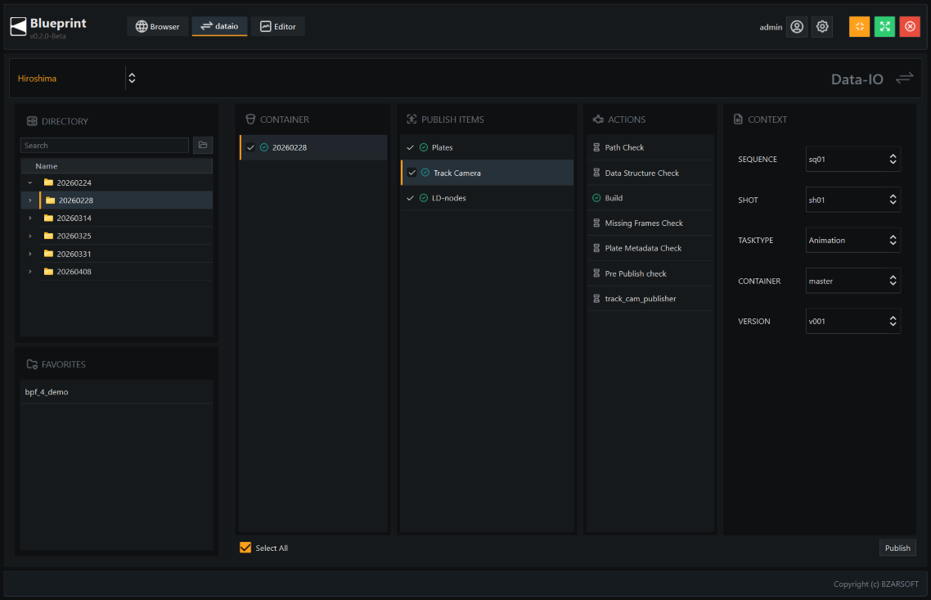Click the Actions panel header icon
This screenshot has width=931, height=600.
598,120
